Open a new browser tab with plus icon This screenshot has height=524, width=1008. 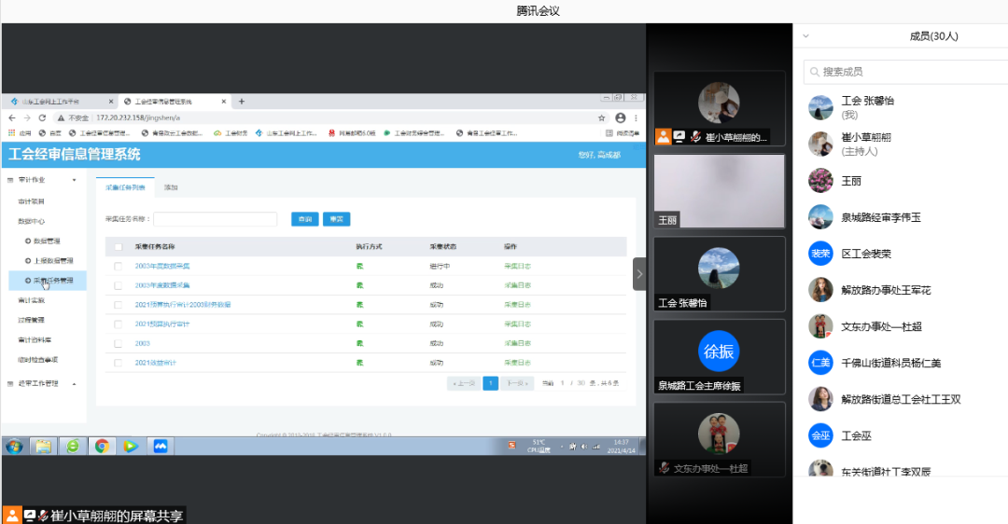242,101
